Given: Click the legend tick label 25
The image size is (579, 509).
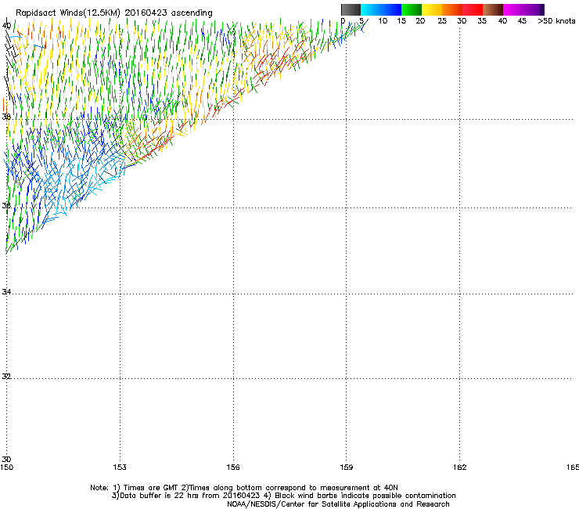Looking at the screenshot, I should (x=442, y=21).
